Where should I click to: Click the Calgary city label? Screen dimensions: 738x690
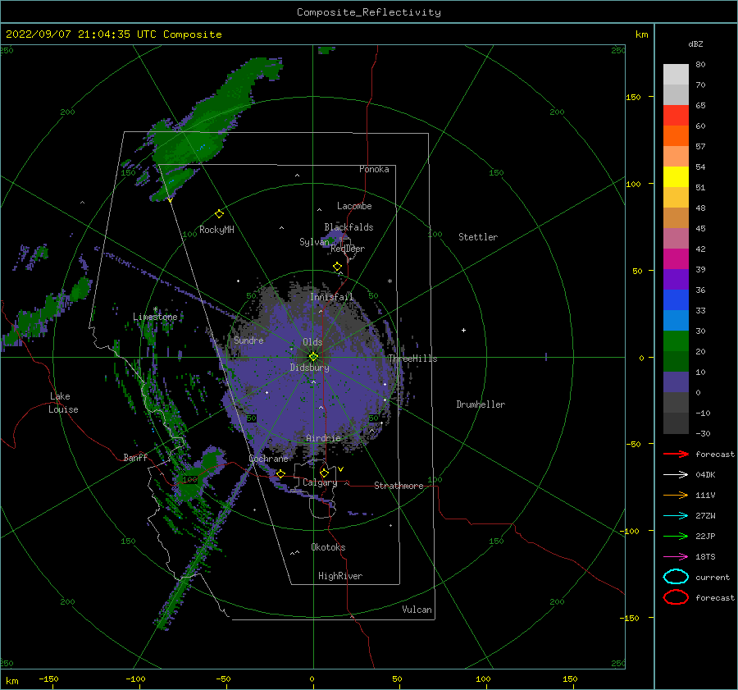320,482
